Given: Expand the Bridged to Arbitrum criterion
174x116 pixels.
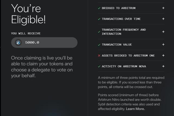Looking at the screenshot, I should (163, 8).
